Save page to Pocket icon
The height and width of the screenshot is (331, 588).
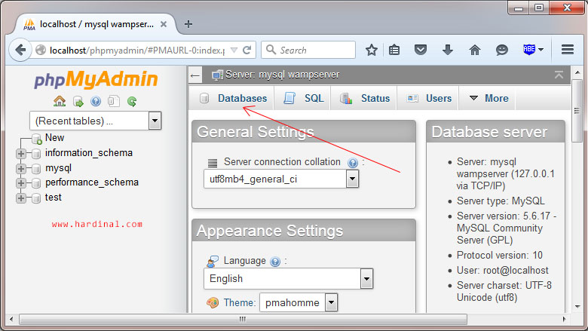[421, 50]
